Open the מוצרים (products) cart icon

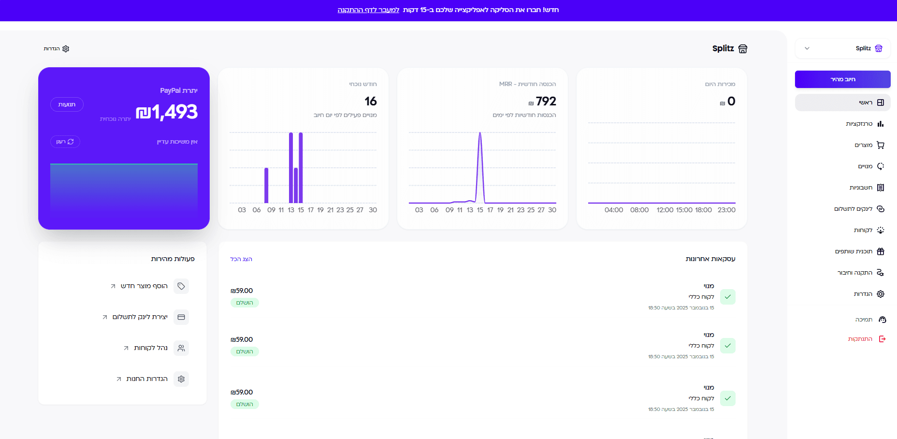click(880, 145)
